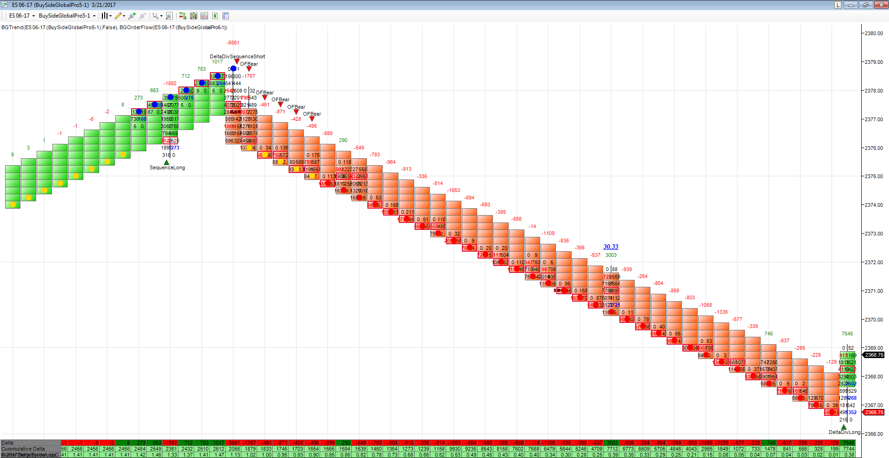Click the green DeltaDivLong up-triangle marker
The width and height of the screenshot is (889, 458).
tap(844, 427)
